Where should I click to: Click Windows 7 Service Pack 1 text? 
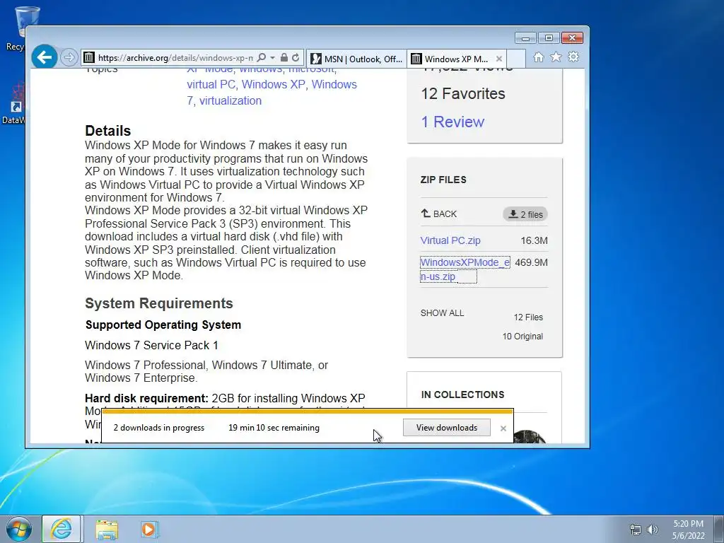point(151,345)
